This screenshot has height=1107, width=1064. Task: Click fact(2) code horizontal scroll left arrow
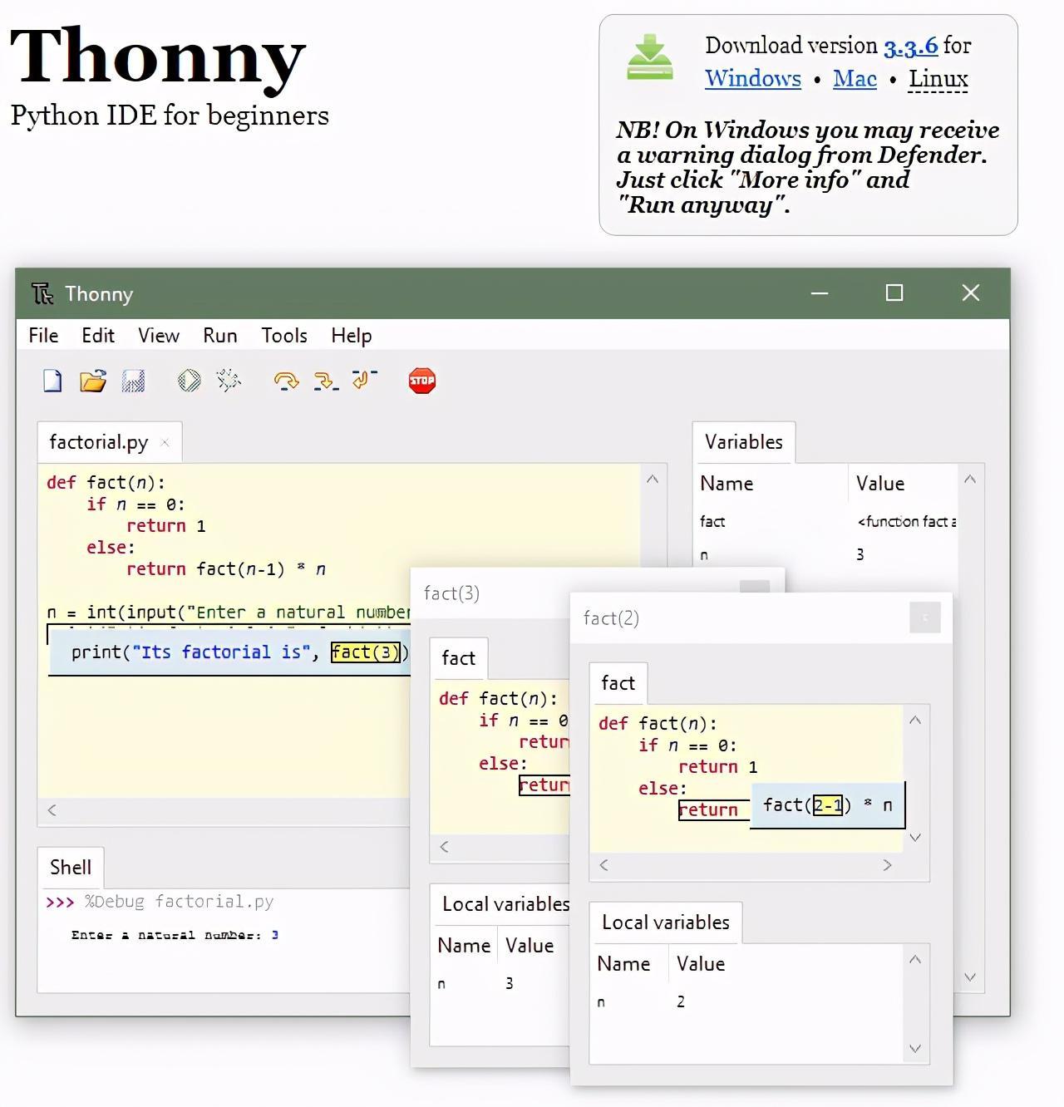603,865
